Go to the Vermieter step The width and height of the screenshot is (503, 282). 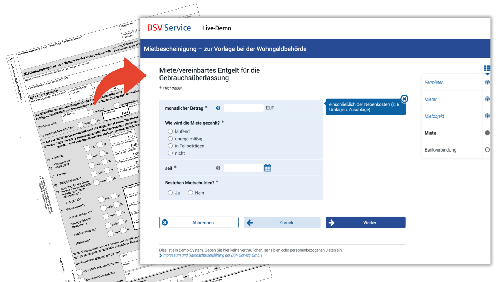tap(433, 82)
